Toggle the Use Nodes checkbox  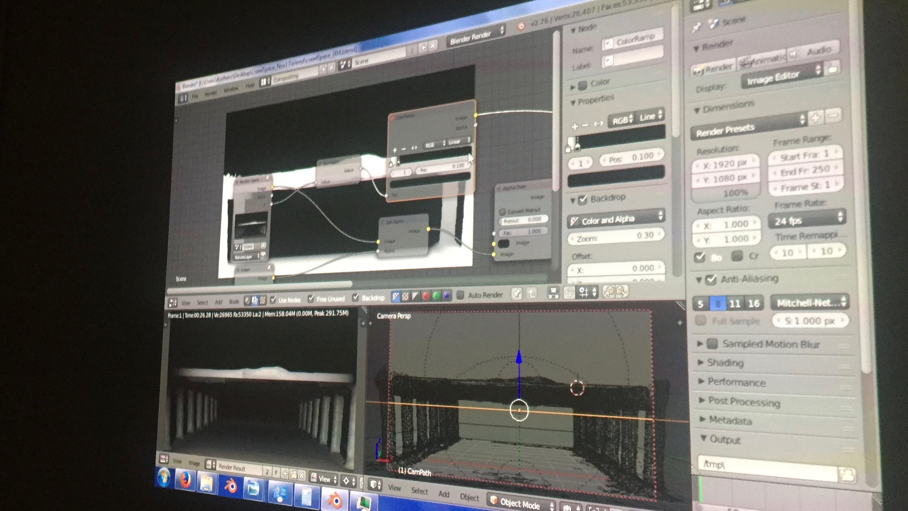coord(273,300)
